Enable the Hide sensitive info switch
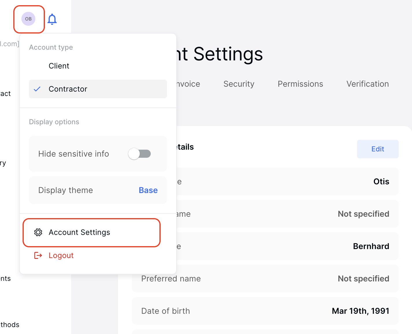Viewport: 412px width, 334px height. [x=139, y=154]
